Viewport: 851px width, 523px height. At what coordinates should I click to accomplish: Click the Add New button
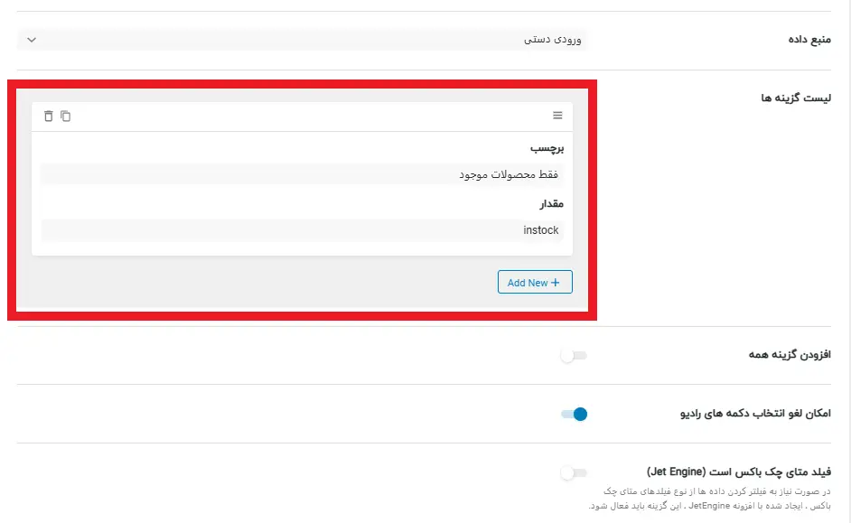point(535,282)
